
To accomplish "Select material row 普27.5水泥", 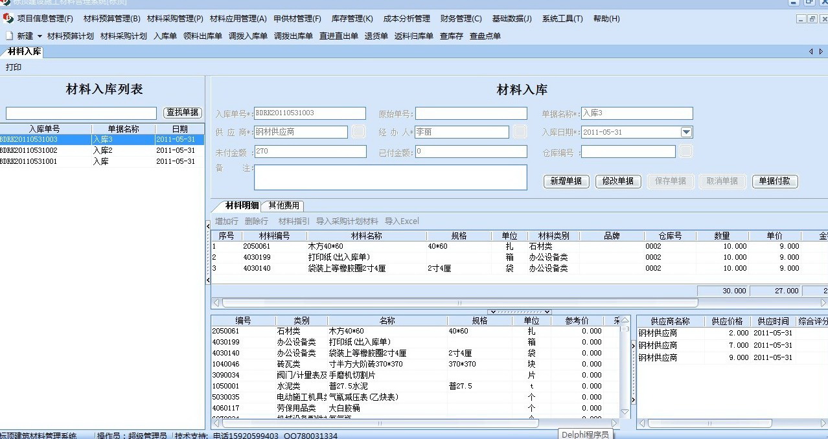I will pos(415,386).
